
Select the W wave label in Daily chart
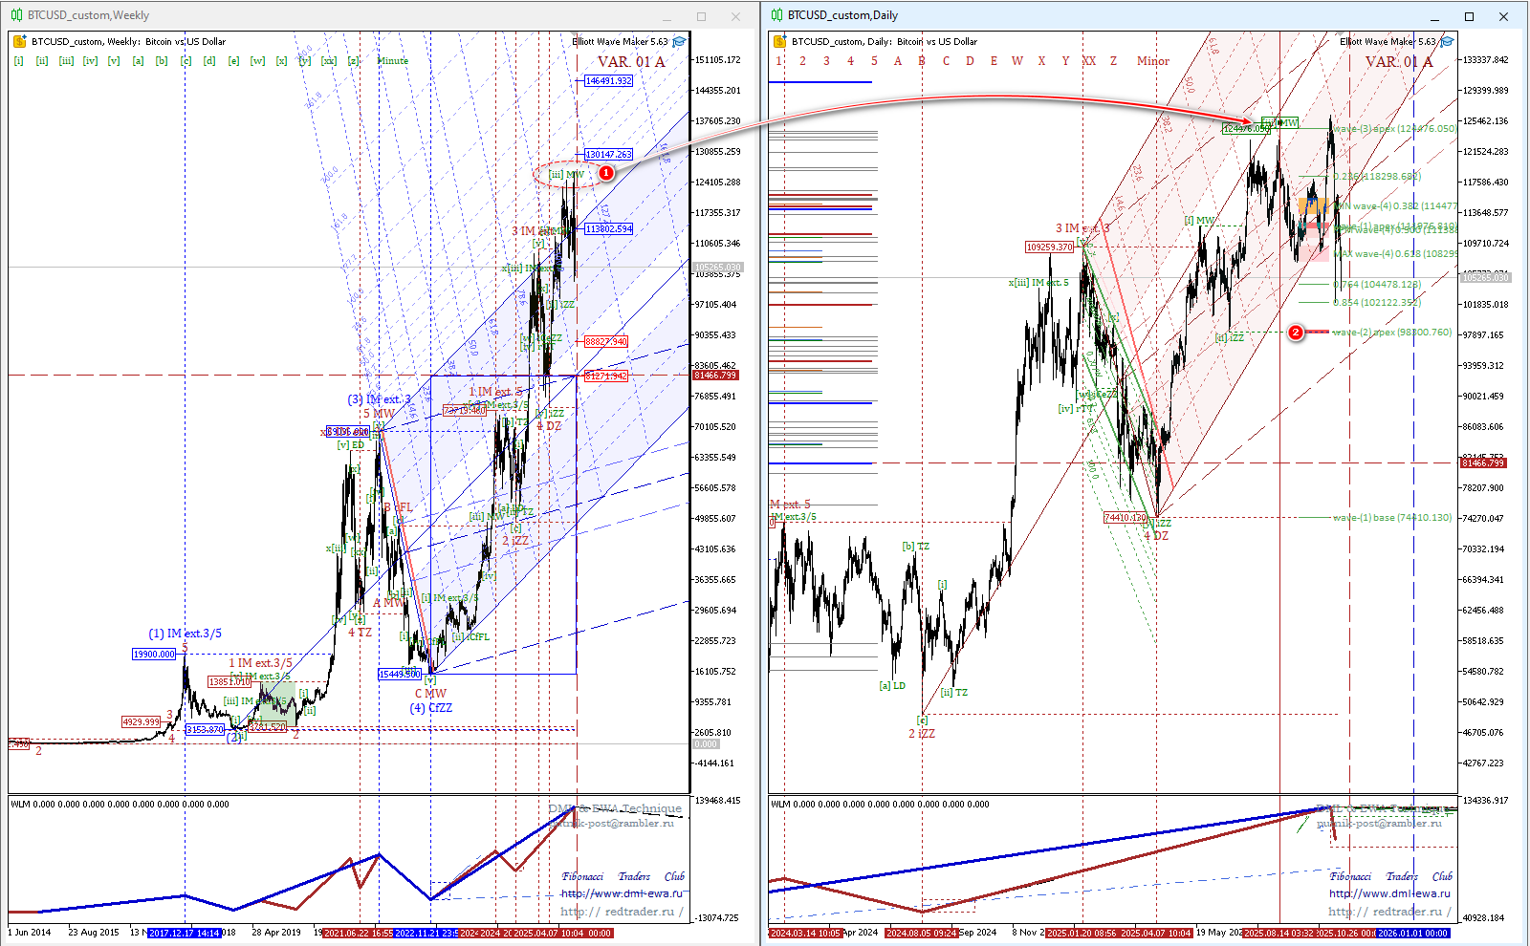1017,61
